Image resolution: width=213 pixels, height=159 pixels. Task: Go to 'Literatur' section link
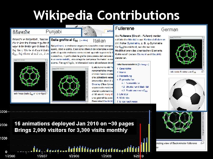click(124, 94)
